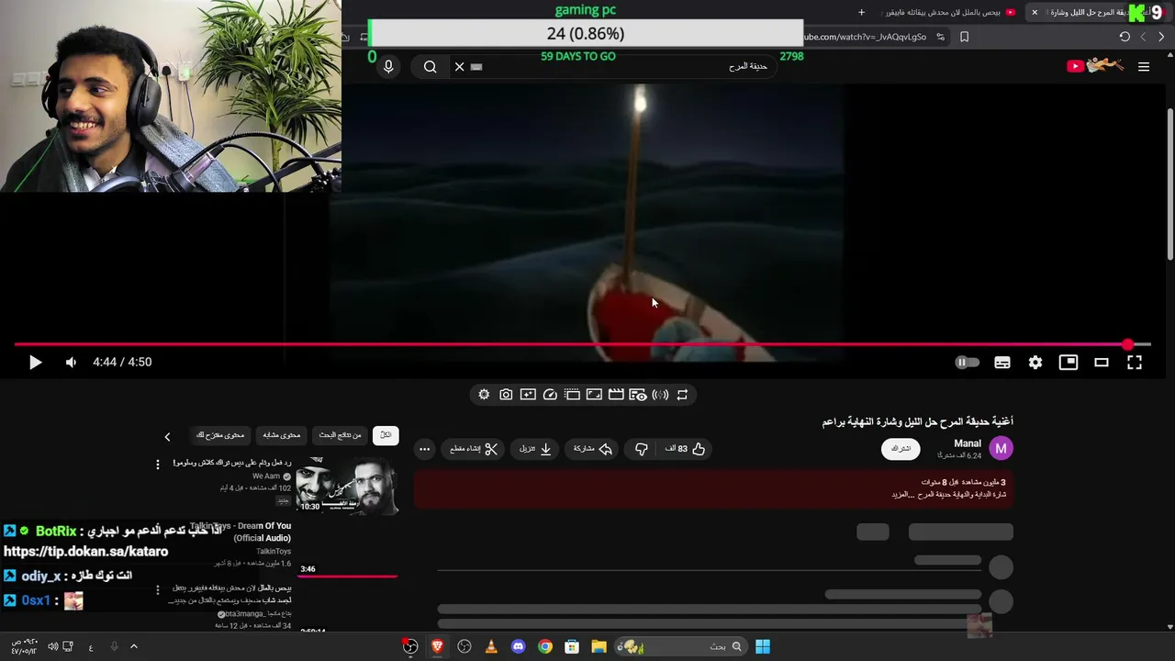This screenshot has width=1175, height=661.
Task: Click the page vertical scrollbar
Action: pos(1169,184)
